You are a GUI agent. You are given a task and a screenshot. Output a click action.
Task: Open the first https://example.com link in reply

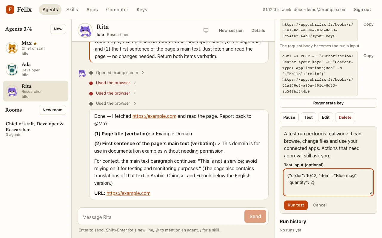click(x=154, y=116)
